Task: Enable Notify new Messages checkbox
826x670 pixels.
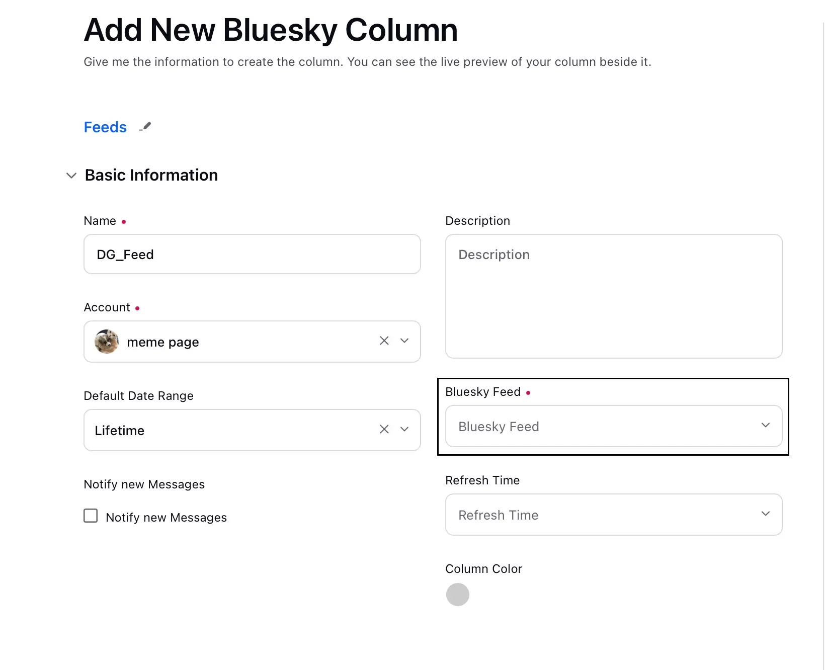Action: pyautogui.click(x=91, y=516)
